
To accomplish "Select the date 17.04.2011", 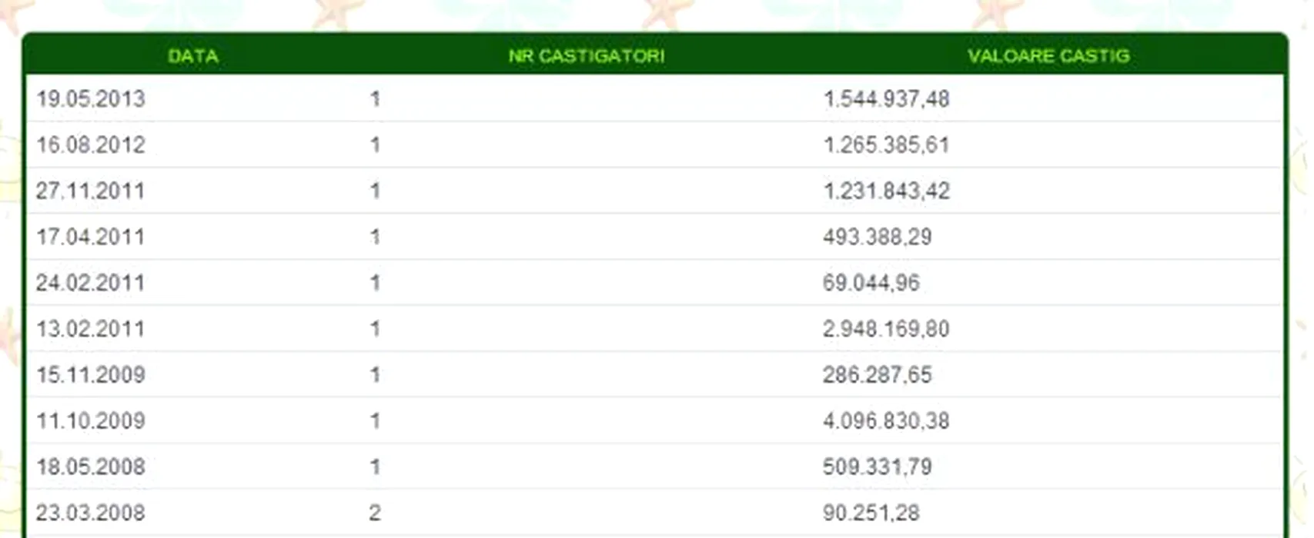I will tap(91, 237).
